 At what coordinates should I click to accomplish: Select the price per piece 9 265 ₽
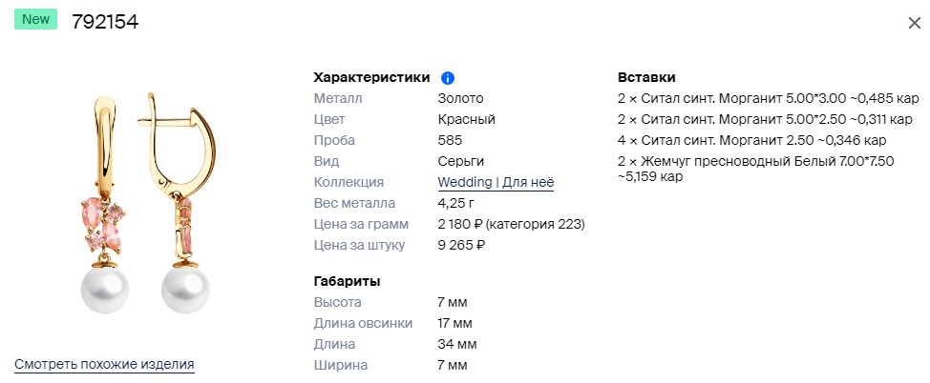coord(461,245)
